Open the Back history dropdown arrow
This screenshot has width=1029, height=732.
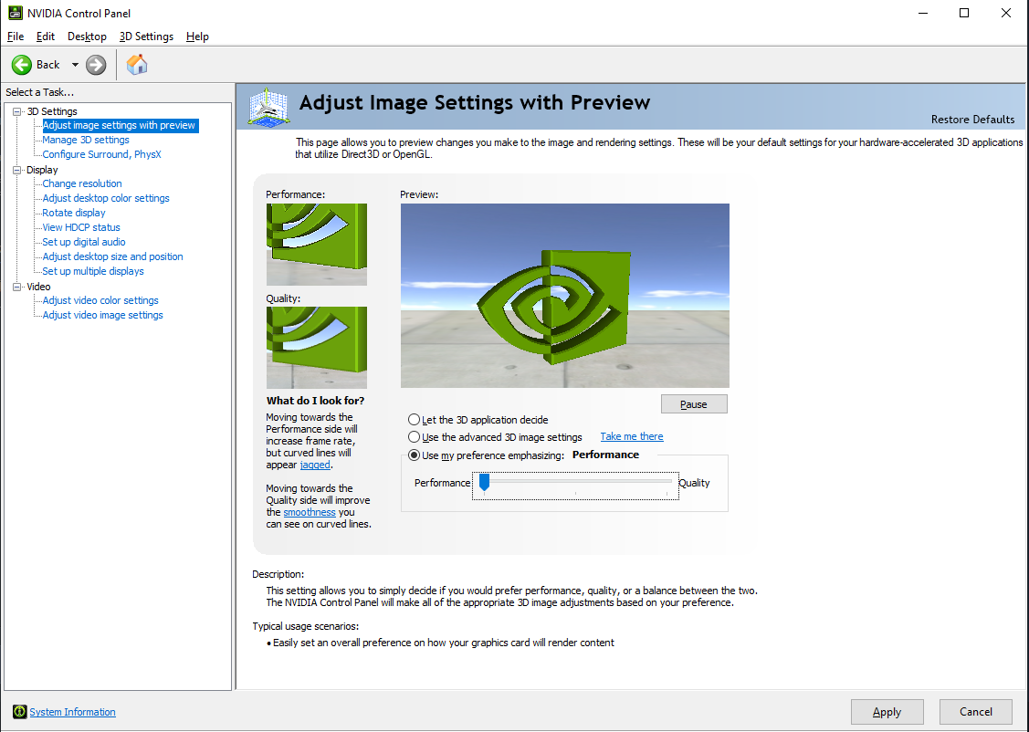point(75,65)
